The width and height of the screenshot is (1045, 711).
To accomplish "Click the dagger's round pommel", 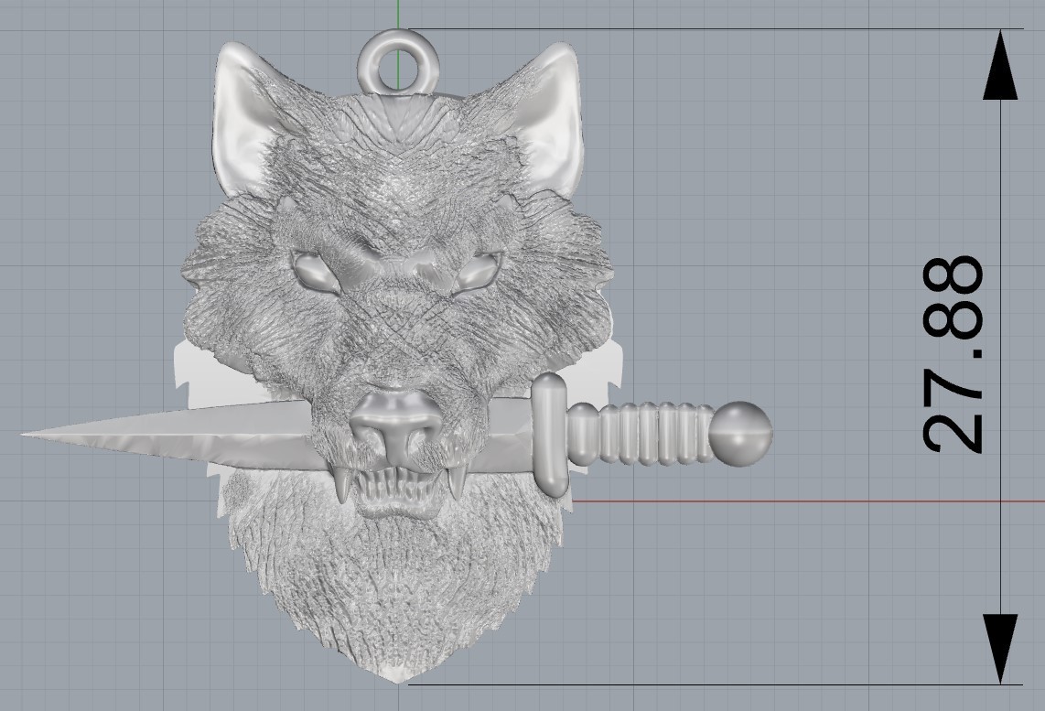I will (x=739, y=432).
